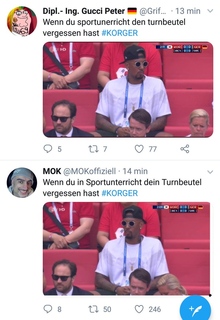This screenshot has width=220, height=320.
Task: Open Gucci Peter's profile avatar
Action: (x=22, y=21)
